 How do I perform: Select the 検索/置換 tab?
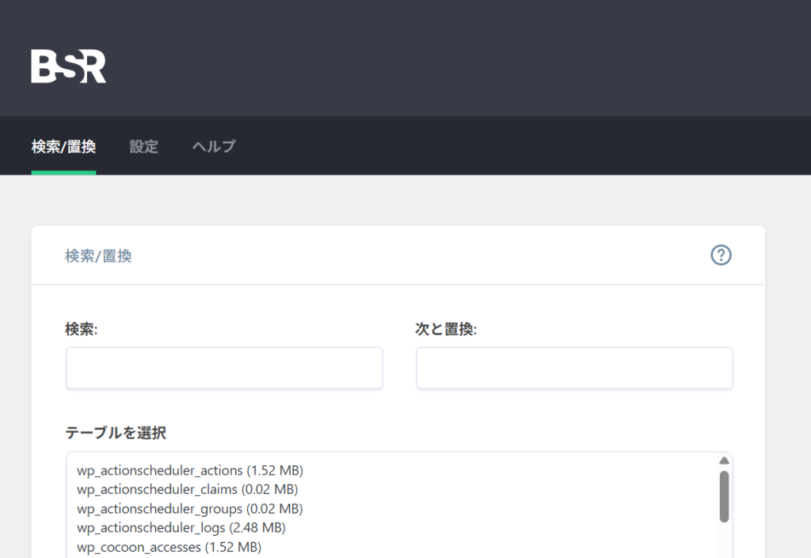63,147
